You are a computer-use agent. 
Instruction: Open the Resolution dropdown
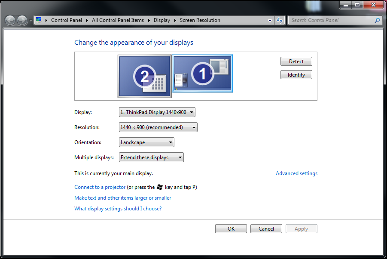tap(158, 127)
